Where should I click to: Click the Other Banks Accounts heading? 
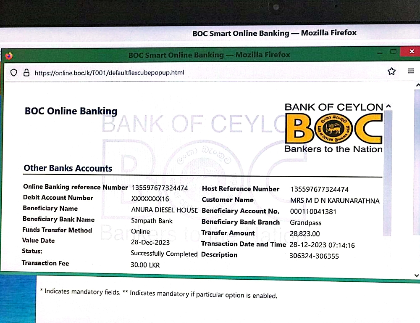click(x=68, y=168)
